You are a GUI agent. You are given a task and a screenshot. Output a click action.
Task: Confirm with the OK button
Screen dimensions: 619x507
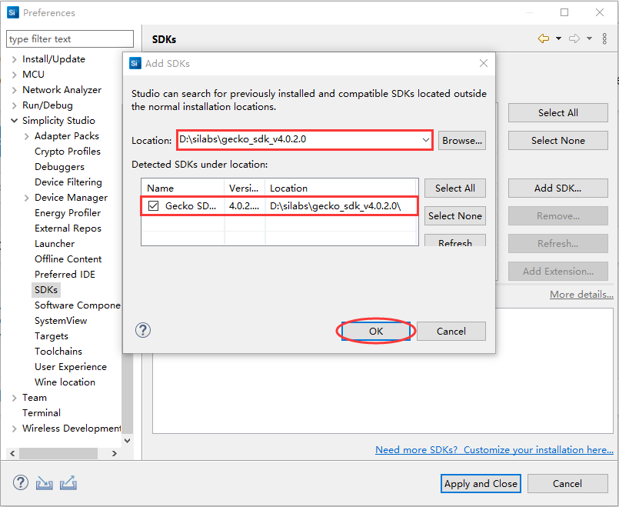point(376,331)
